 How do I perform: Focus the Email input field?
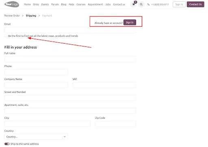pyautogui.click(x=70, y=30)
